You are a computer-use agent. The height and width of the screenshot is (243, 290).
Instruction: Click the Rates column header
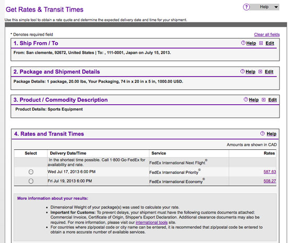269,153
